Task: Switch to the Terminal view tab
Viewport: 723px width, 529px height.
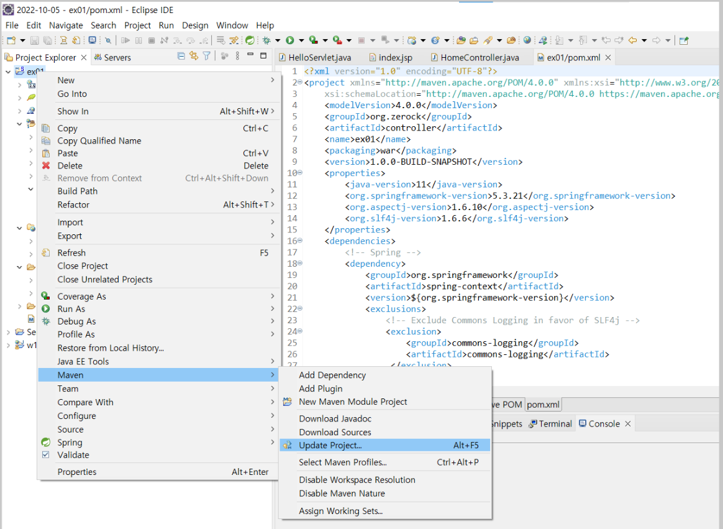Action: pos(550,424)
